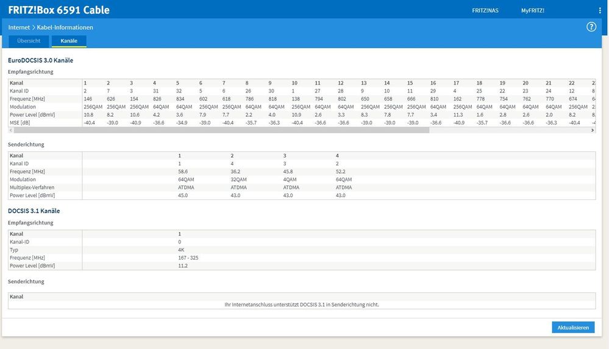Viewport: 609px width, 349px height.
Task: Click the 4QAM modulation value in Senderichtung
Action: point(290,179)
